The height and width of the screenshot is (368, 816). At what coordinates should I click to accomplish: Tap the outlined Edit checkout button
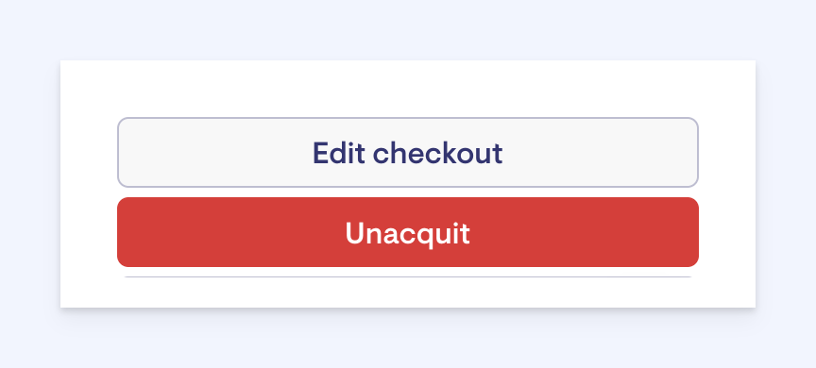point(407,152)
